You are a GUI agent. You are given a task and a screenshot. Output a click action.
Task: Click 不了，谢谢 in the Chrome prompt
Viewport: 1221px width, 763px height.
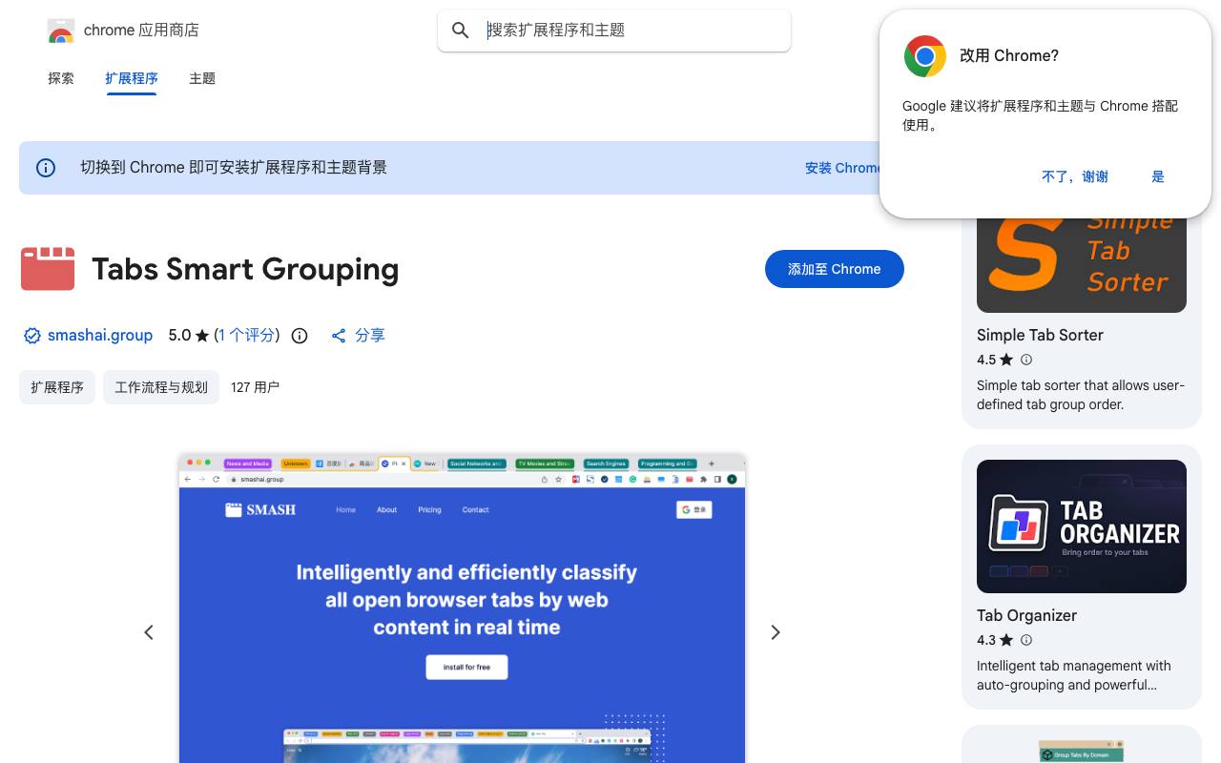click(x=1075, y=176)
